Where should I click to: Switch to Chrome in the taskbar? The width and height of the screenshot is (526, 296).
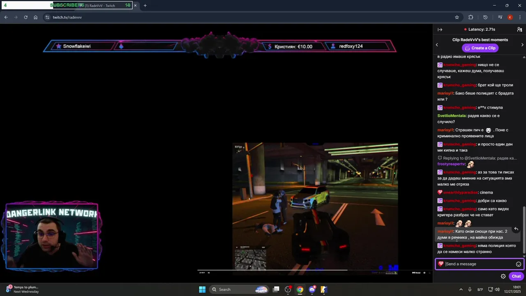coord(300,289)
